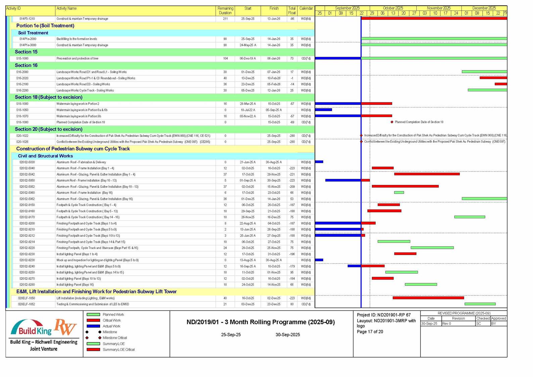The width and height of the screenshot is (533, 377).
Task: Click the orange RW logo emblem
Action: pyautogui.click(x=65, y=327)
